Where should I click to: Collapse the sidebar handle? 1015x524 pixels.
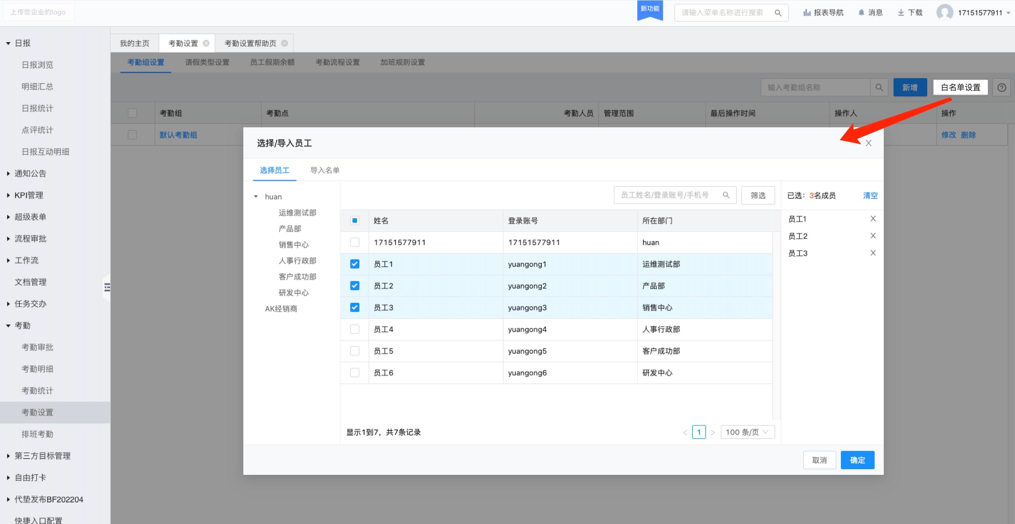pos(106,288)
